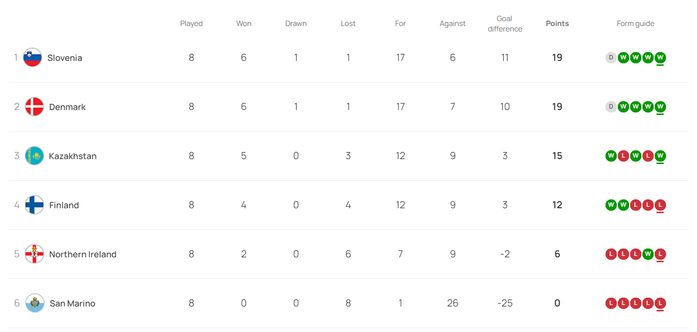The image size is (697, 332).
Task: Click the Northern Ireland flag icon
Action: pyautogui.click(x=34, y=254)
